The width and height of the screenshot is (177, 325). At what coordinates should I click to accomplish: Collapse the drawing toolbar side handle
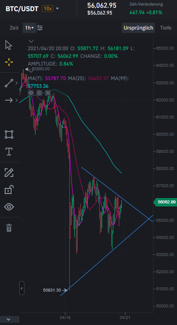pyautogui.click(x=22, y=288)
